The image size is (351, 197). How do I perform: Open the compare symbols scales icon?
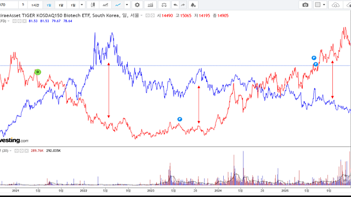point(164,5)
